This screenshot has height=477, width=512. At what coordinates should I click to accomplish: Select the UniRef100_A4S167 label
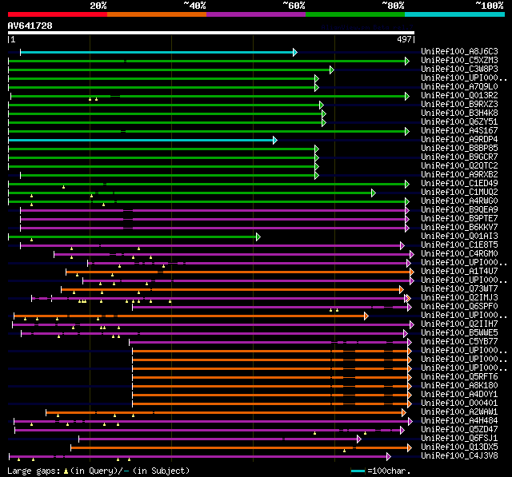459,131
